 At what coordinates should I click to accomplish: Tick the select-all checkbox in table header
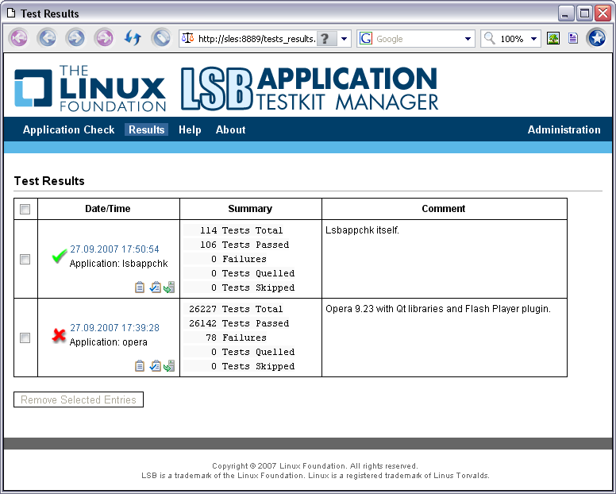[25, 209]
